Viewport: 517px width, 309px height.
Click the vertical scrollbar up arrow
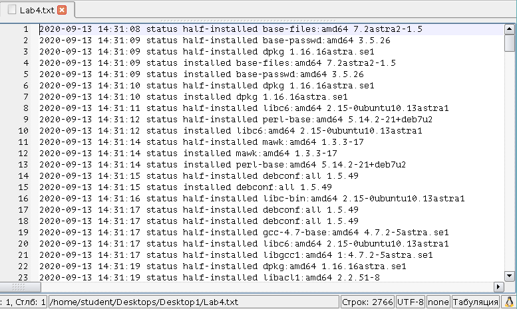pyautogui.click(x=510, y=29)
